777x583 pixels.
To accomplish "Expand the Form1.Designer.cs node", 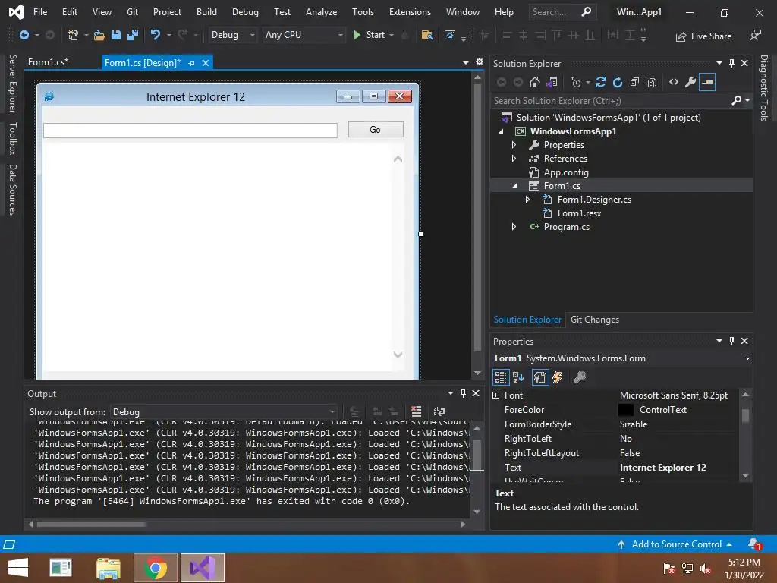I will (528, 200).
